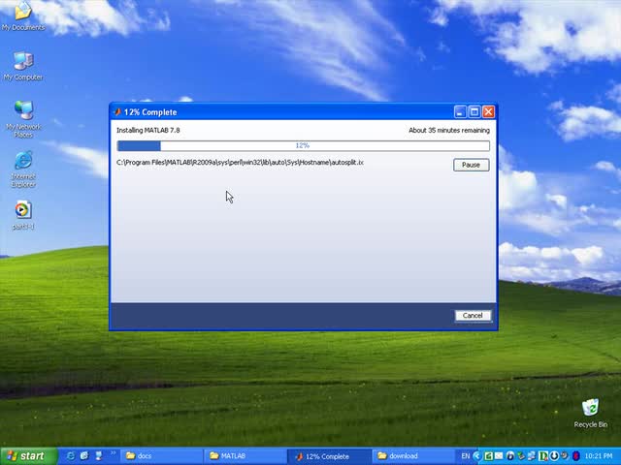Click the green square tray icon
Screen dimensions: 621x465
click(489, 456)
